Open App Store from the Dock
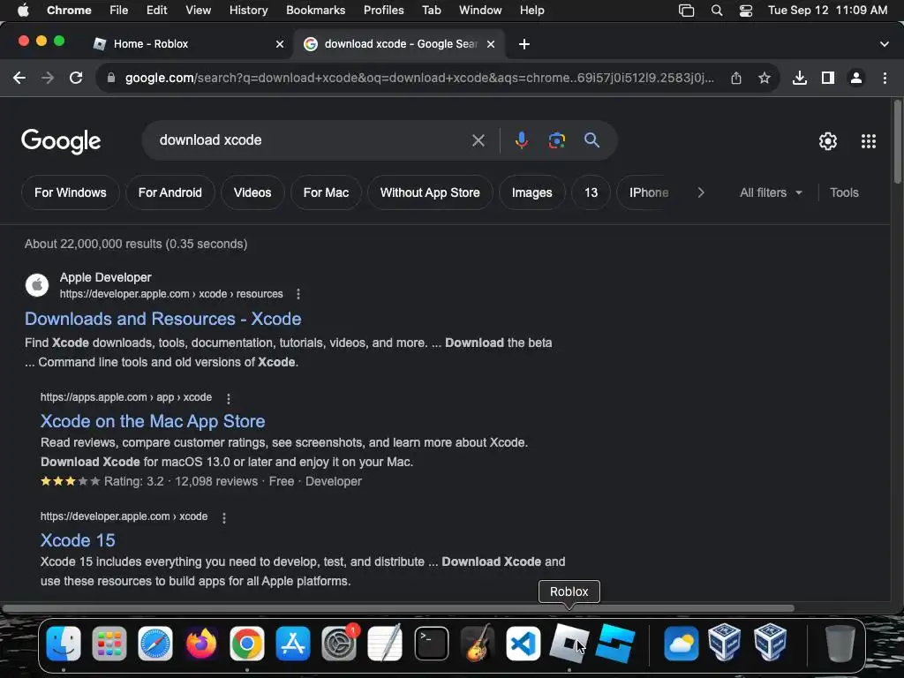The height and width of the screenshot is (678, 904). coord(293,644)
